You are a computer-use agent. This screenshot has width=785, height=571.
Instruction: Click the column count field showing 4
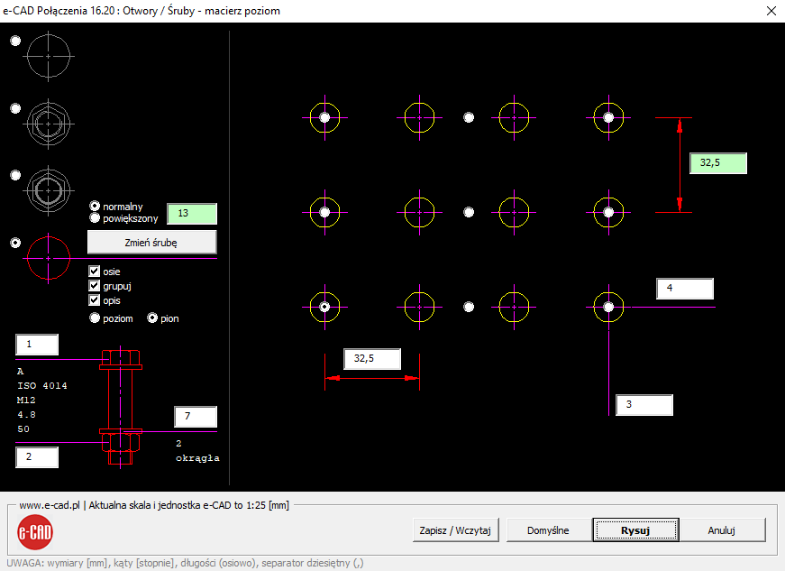point(685,289)
